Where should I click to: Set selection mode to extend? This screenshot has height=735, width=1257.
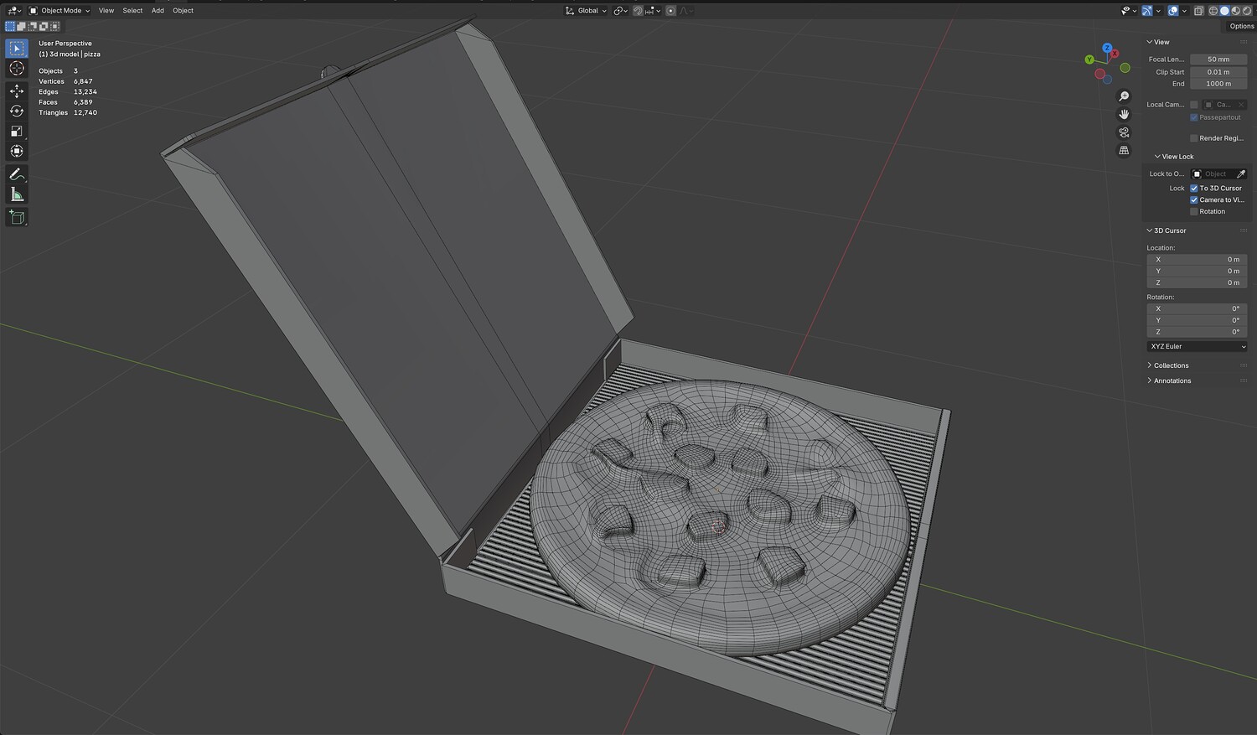point(21,27)
